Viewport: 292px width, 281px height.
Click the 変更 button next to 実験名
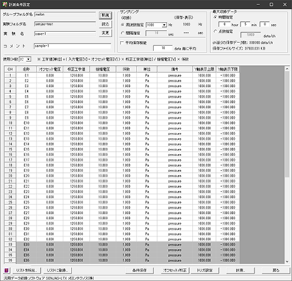(105, 33)
